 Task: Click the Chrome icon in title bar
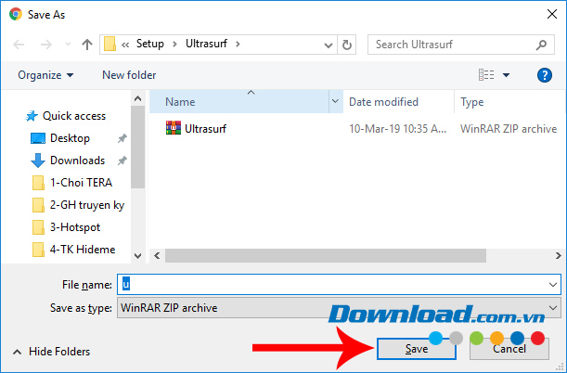click(15, 15)
